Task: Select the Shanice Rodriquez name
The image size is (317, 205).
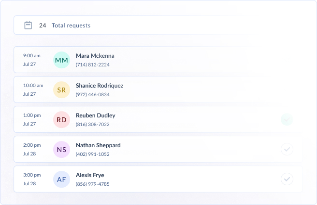Action: 99,86
